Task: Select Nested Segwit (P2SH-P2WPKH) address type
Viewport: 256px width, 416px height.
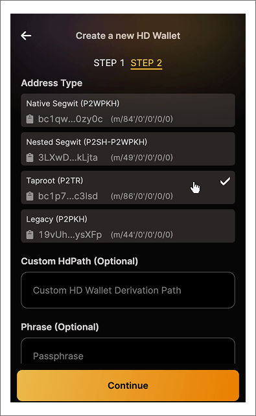Action: pyautogui.click(x=128, y=149)
